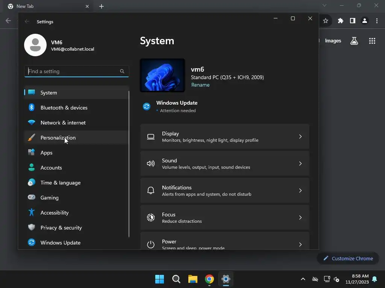Open the Windows Start button
Image resolution: width=385 pixels, height=288 pixels.
coord(159,279)
